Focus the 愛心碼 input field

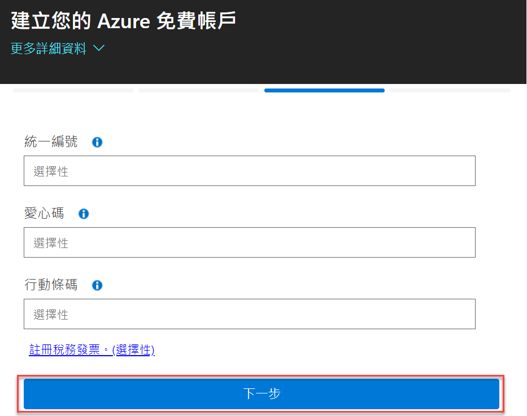click(250, 242)
